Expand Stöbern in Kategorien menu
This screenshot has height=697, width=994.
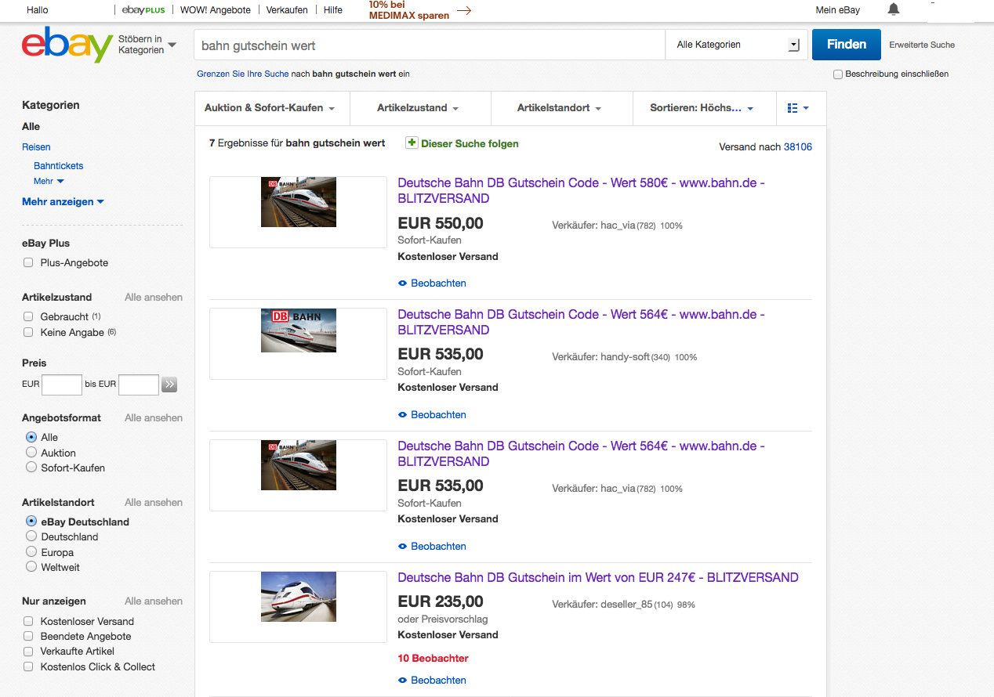tap(147, 45)
